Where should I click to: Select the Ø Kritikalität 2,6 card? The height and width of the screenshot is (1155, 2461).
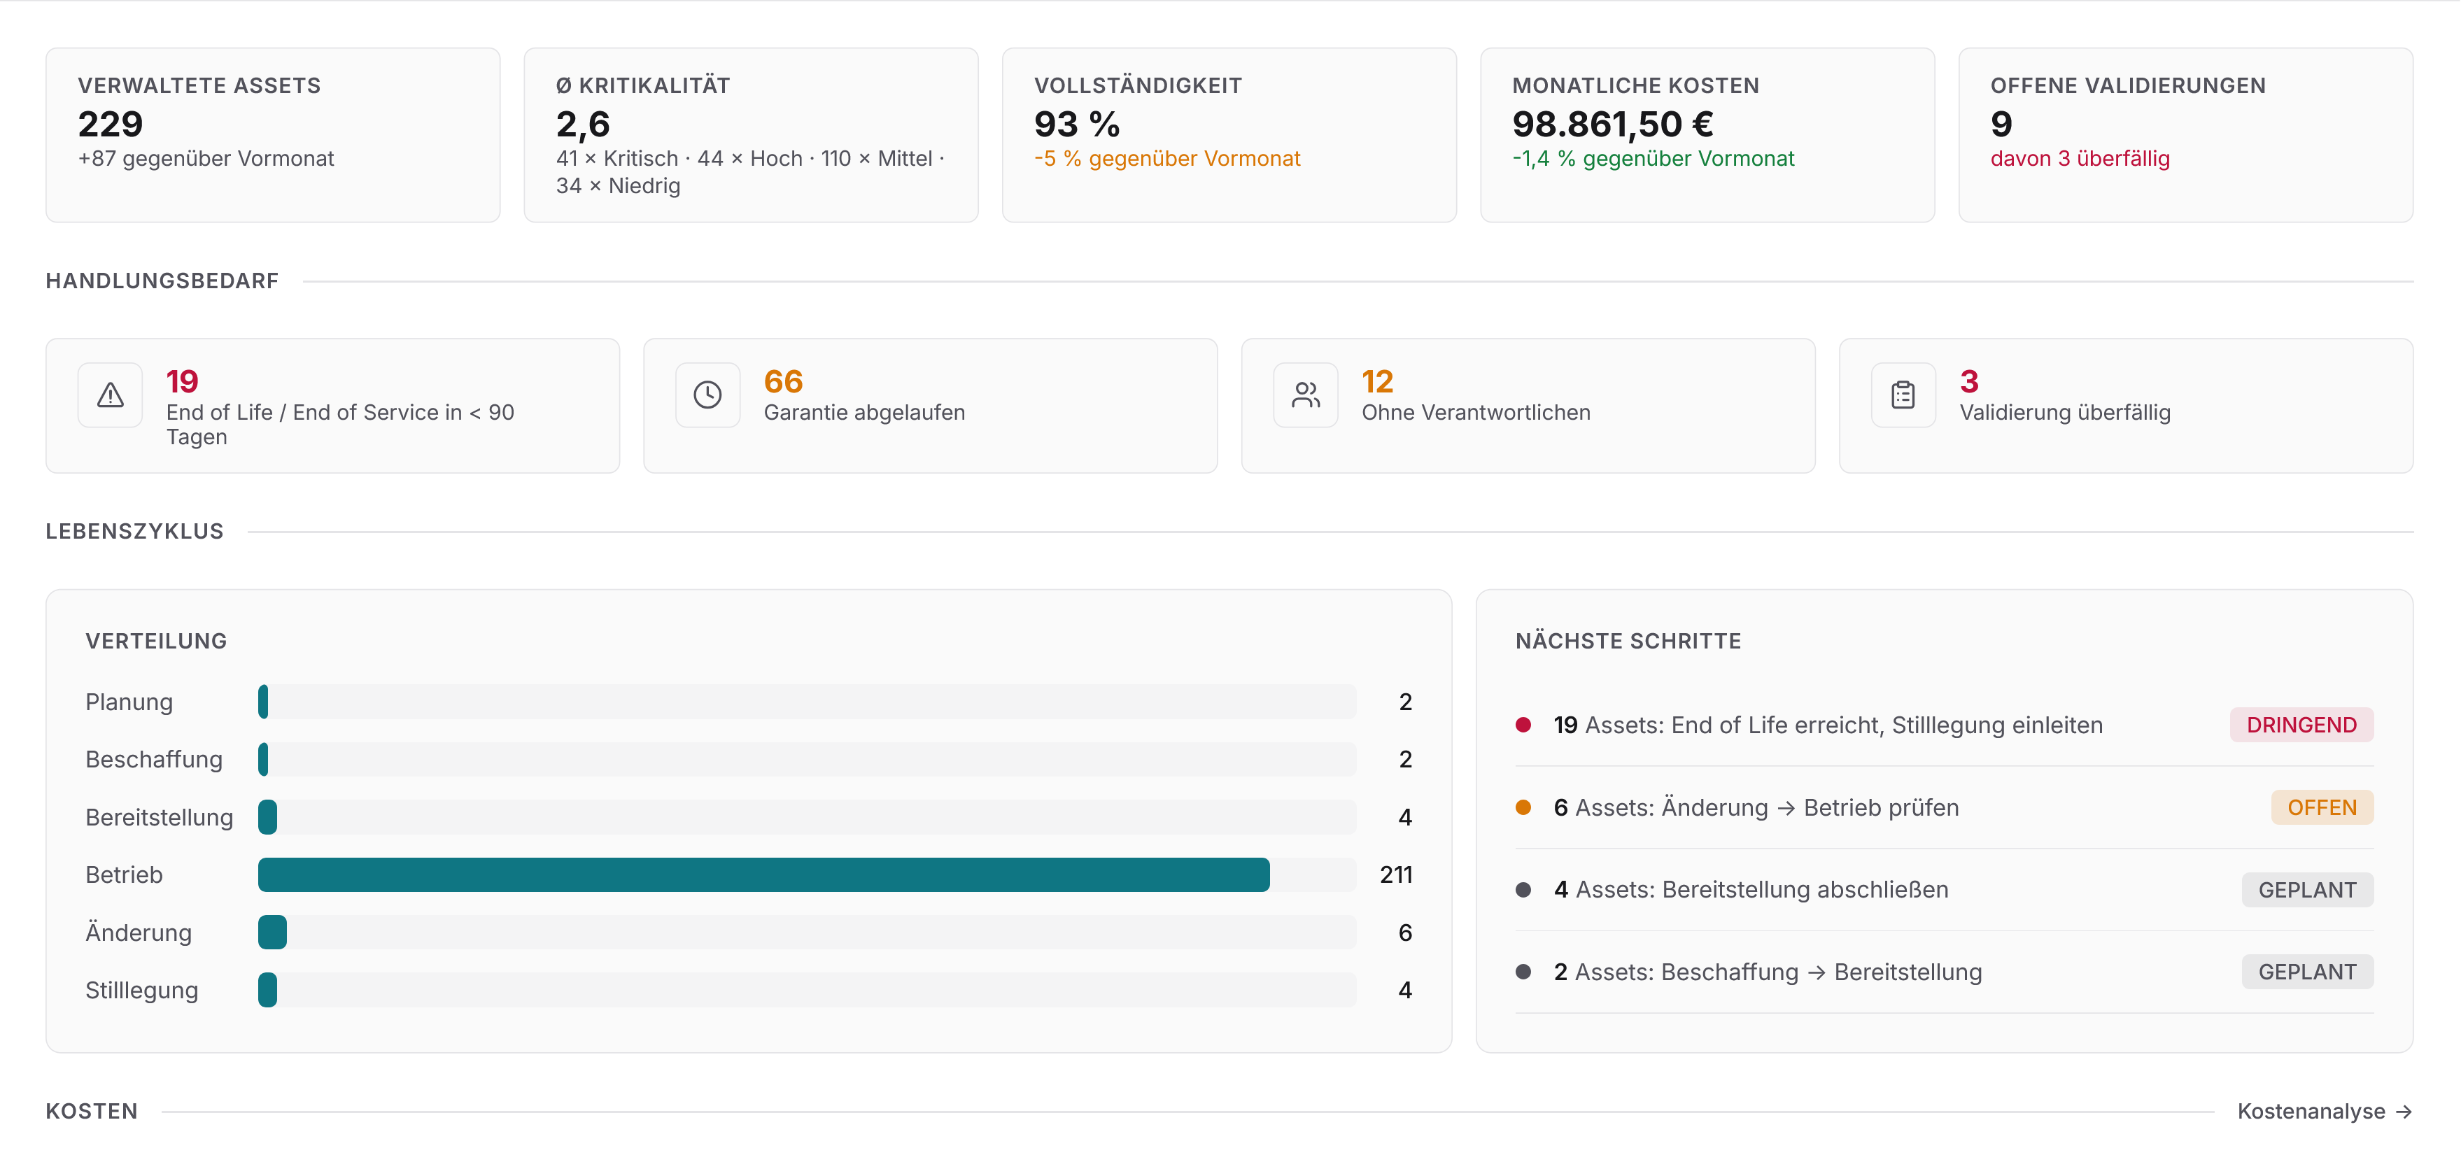point(751,135)
